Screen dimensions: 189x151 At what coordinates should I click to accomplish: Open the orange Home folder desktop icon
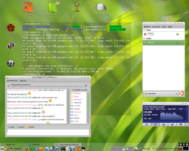click(x=29, y=8)
